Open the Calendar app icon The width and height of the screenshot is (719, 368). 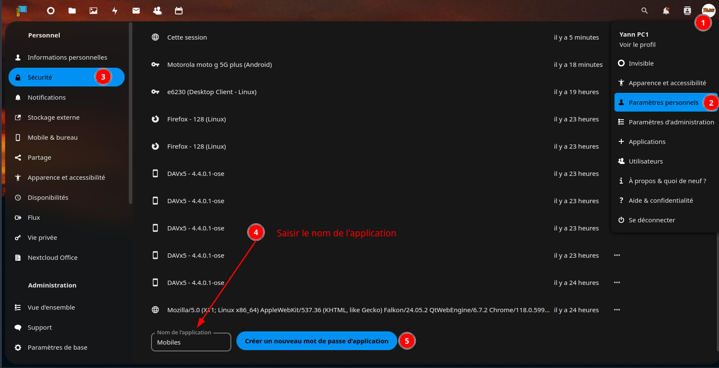pos(179,11)
